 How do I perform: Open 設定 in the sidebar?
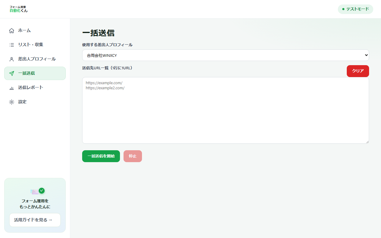35,102
